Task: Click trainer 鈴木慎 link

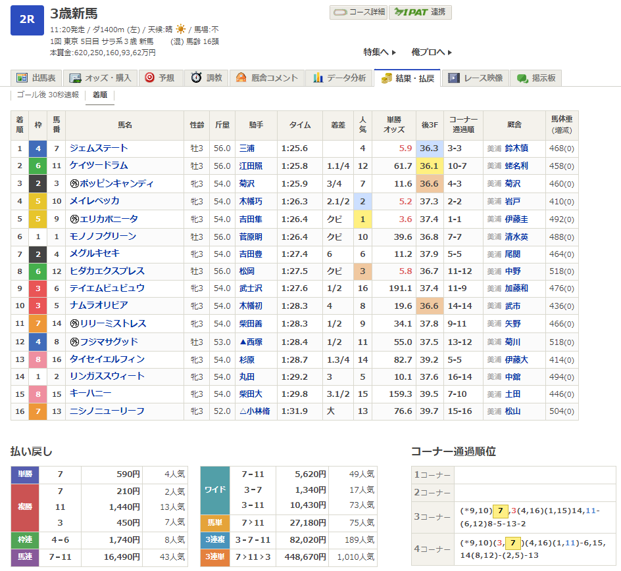Action: pyautogui.click(x=516, y=148)
